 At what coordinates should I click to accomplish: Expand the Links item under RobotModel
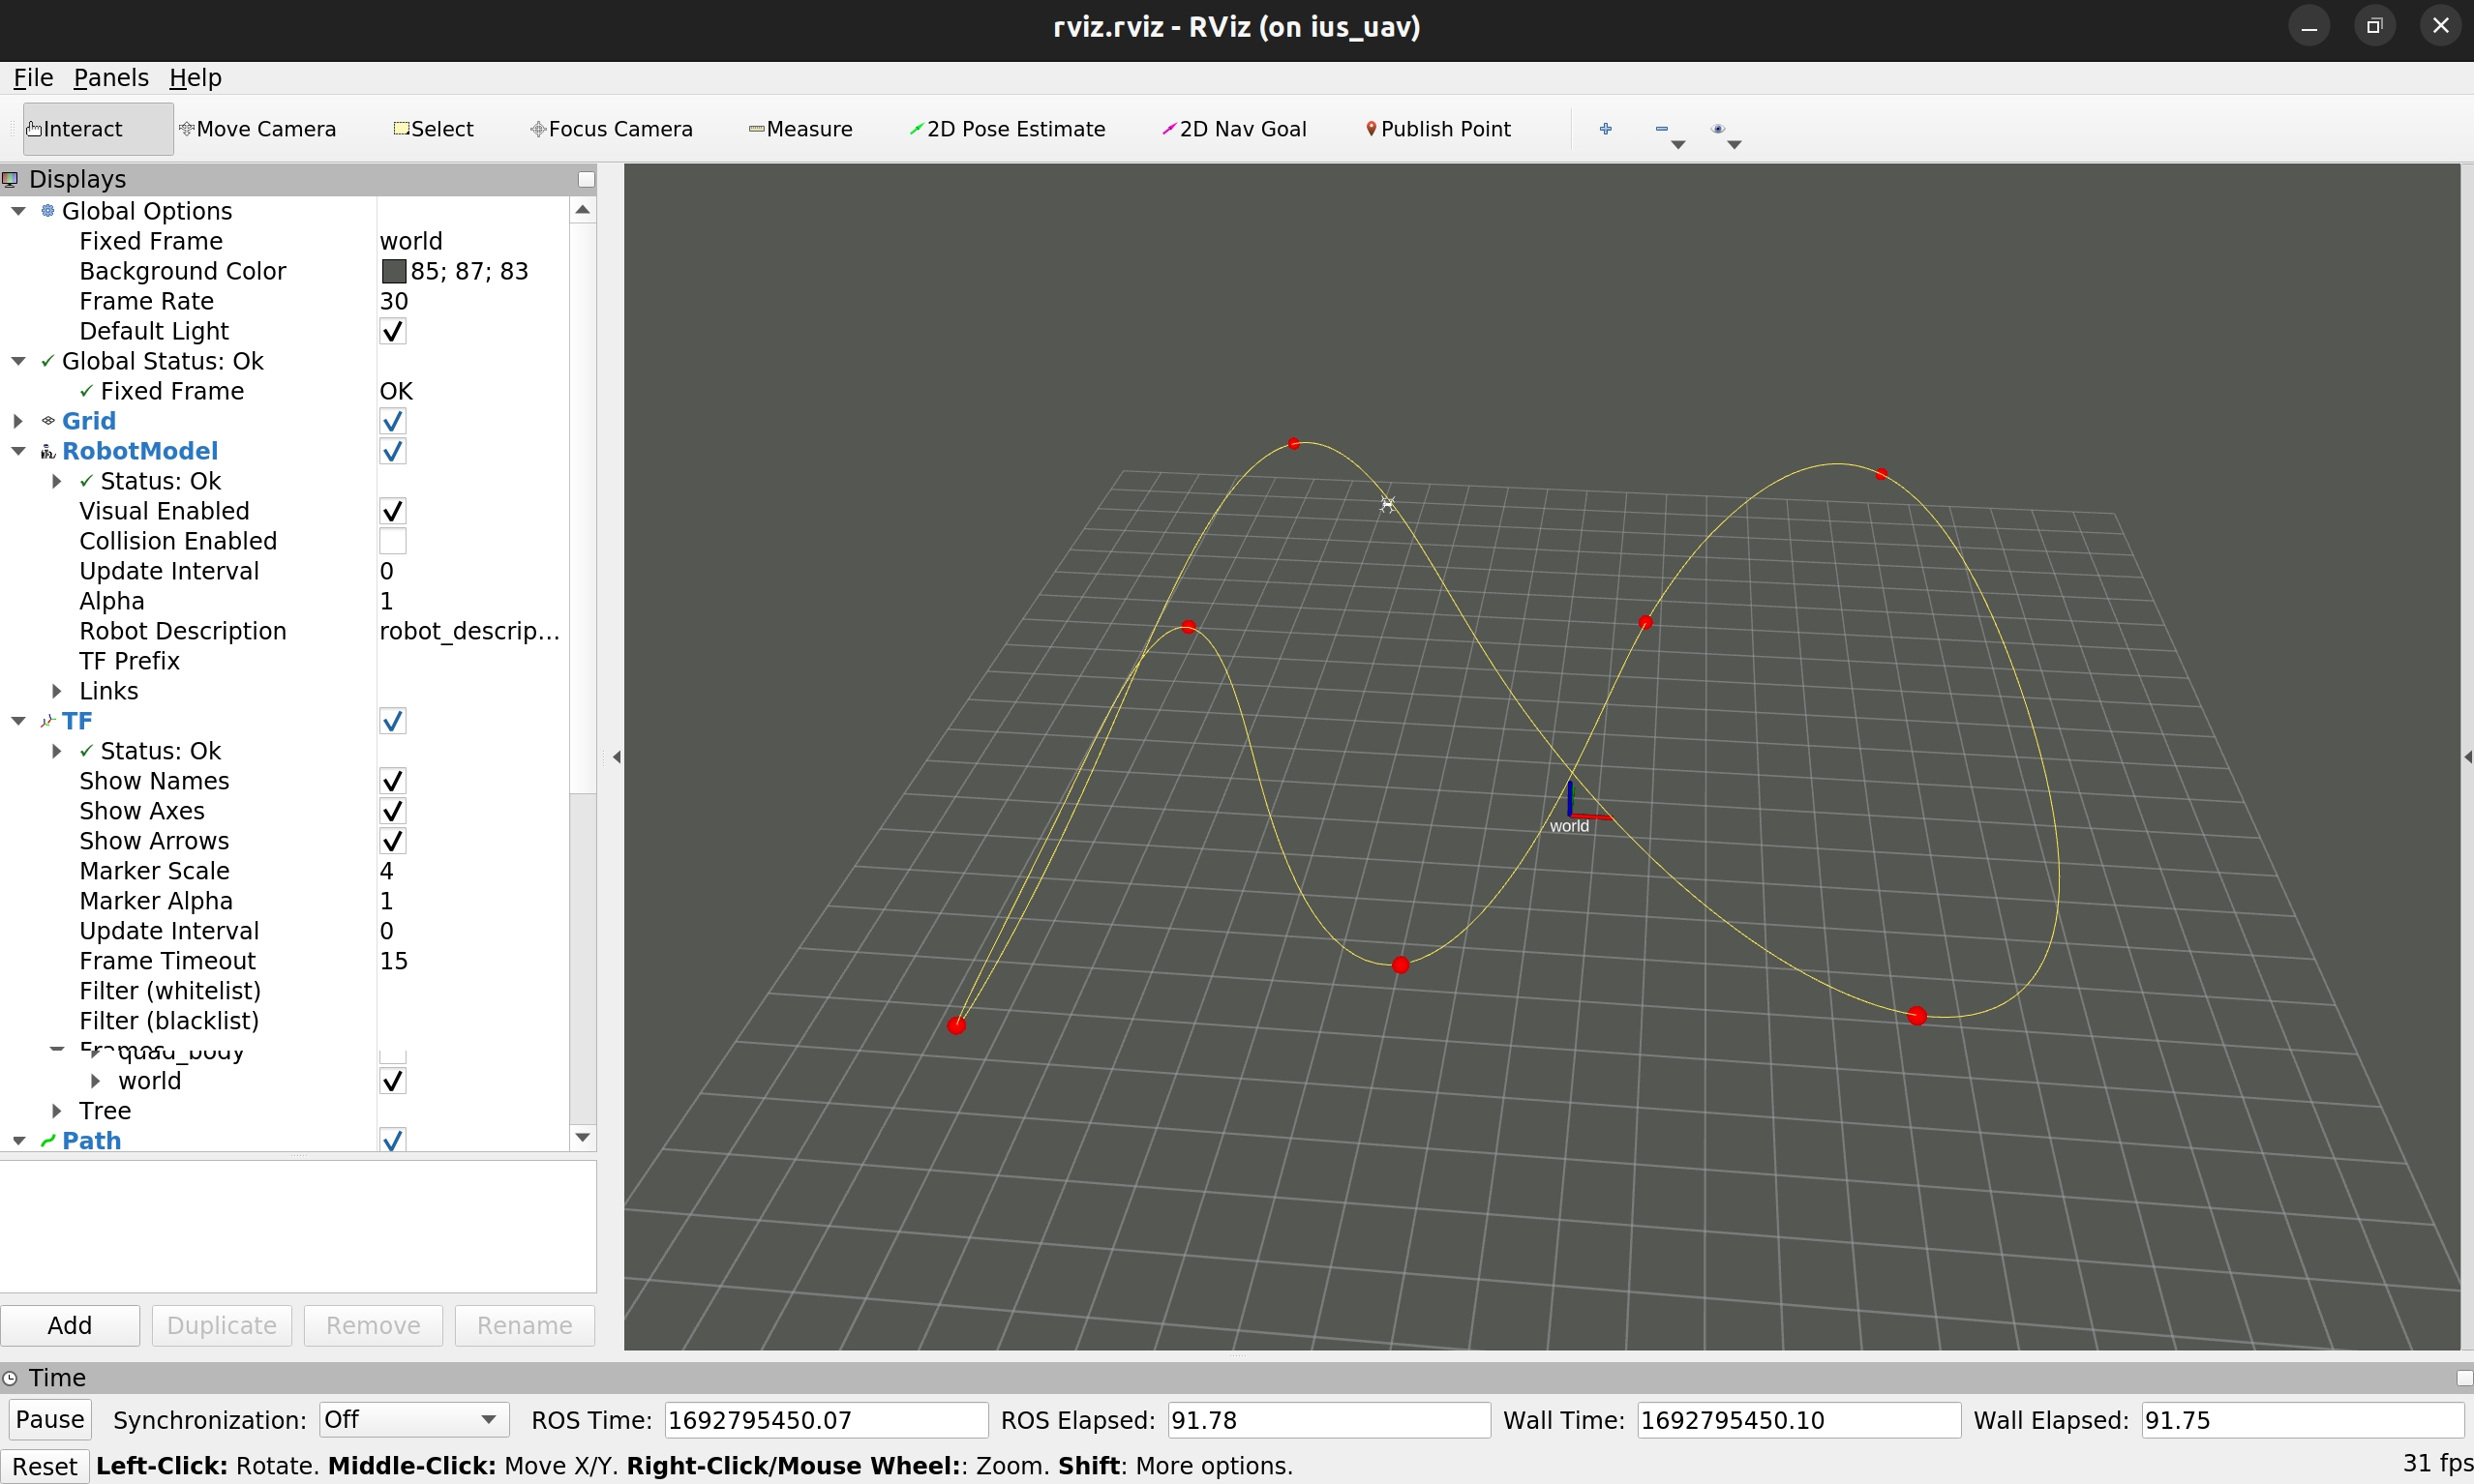click(57, 691)
